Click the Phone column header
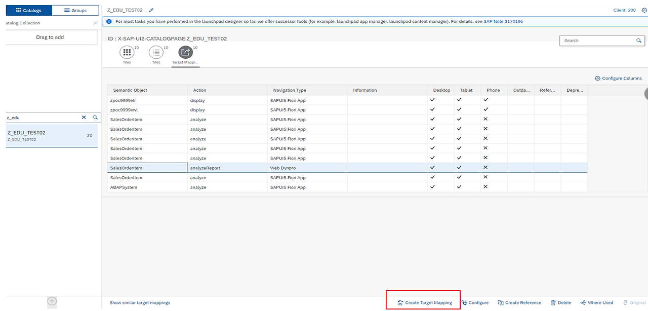The height and width of the screenshot is (311, 648). [494, 90]
